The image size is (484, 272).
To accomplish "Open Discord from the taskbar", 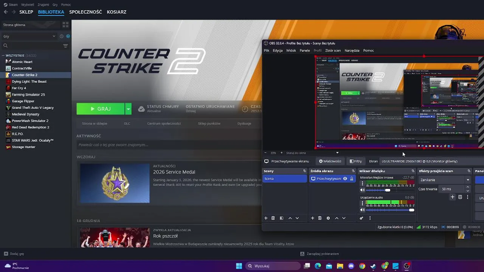I will [x=351, y=266].
